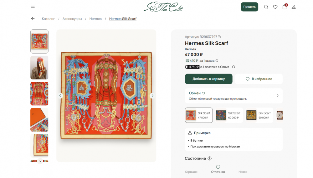The width and height of the screenshot is (313, 178).
Task: Open the hamburger menu
Action: [33, 7]
